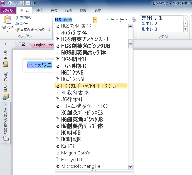192x175 pixels.
Task: Click 切り取り cut button
Action: coord(23,18)
